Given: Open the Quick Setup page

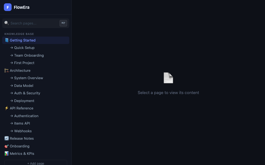Looking at the screenshot, I should (24, 48).
